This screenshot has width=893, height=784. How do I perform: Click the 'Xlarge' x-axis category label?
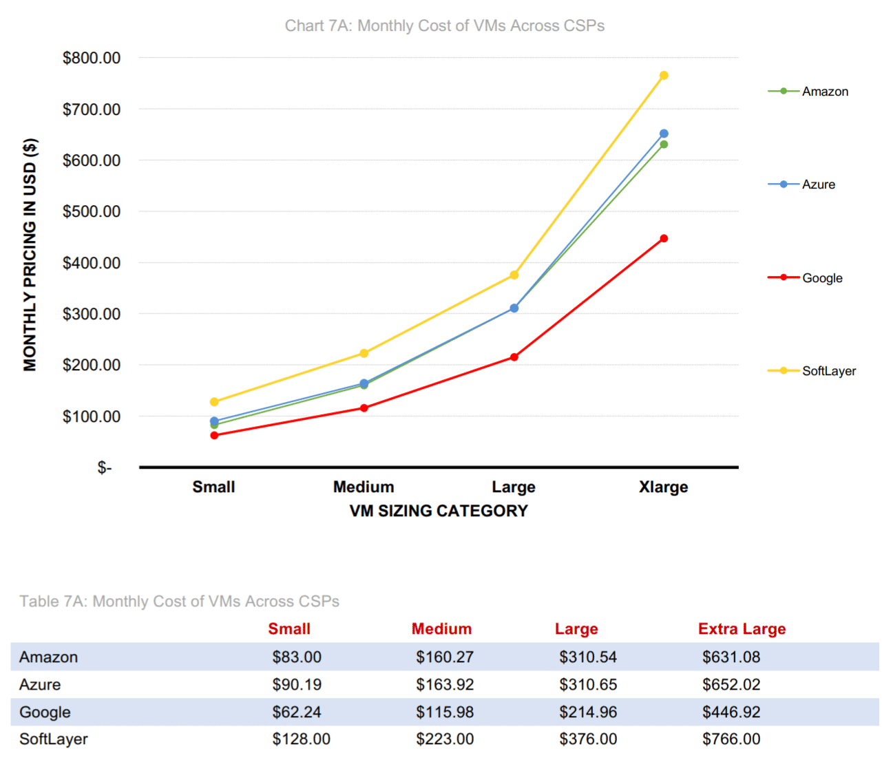[664, 487]
